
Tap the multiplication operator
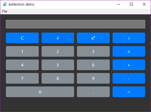tap(129, 51)
